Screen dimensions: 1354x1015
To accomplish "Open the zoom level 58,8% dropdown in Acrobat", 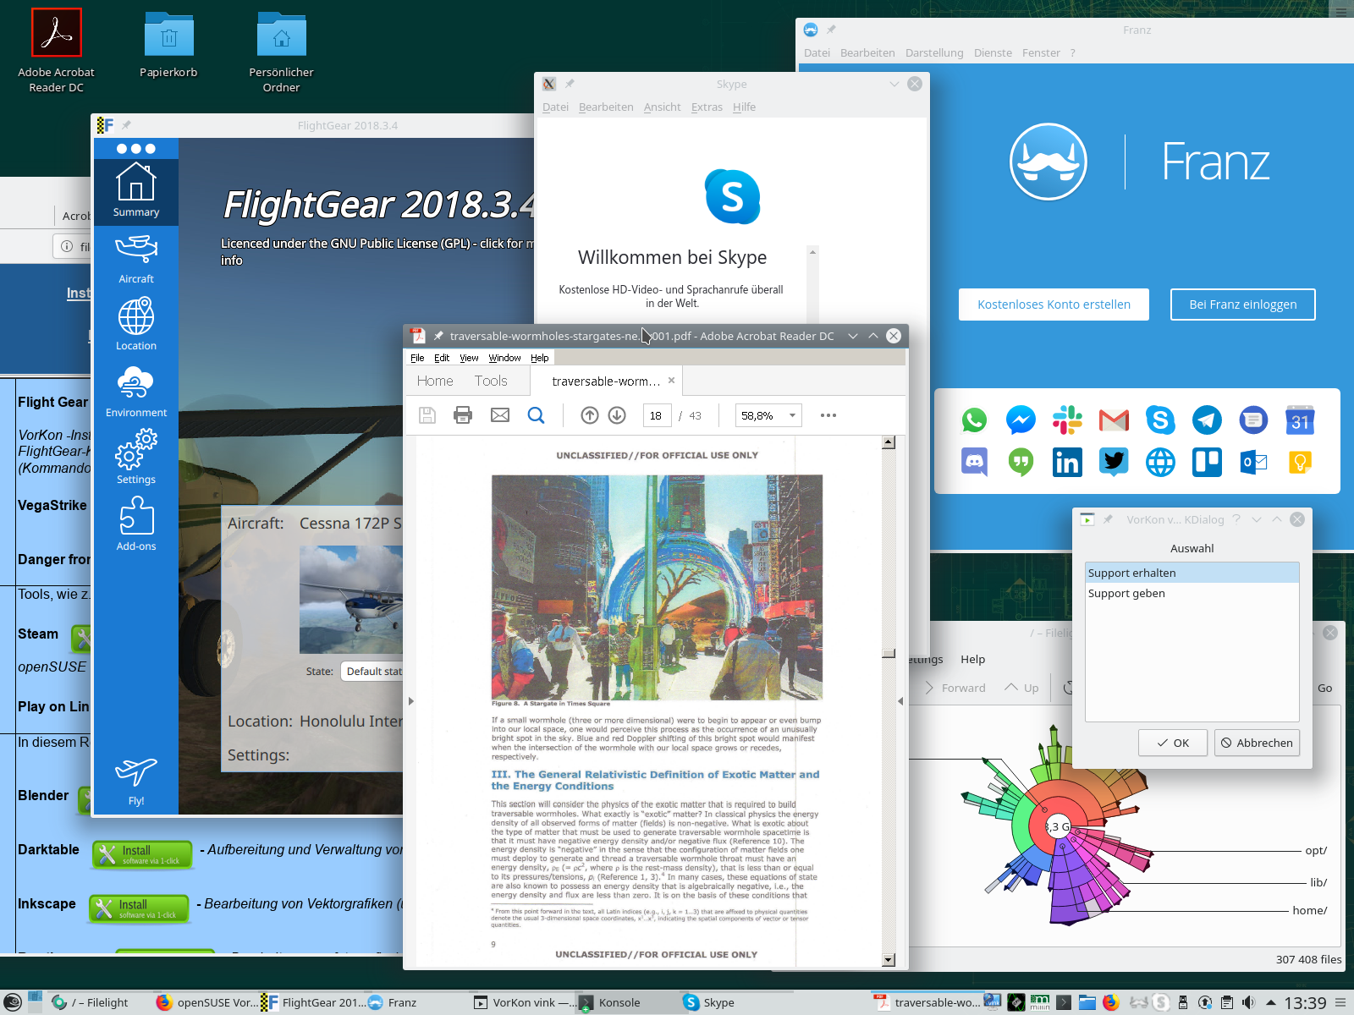I will [768, 415].
